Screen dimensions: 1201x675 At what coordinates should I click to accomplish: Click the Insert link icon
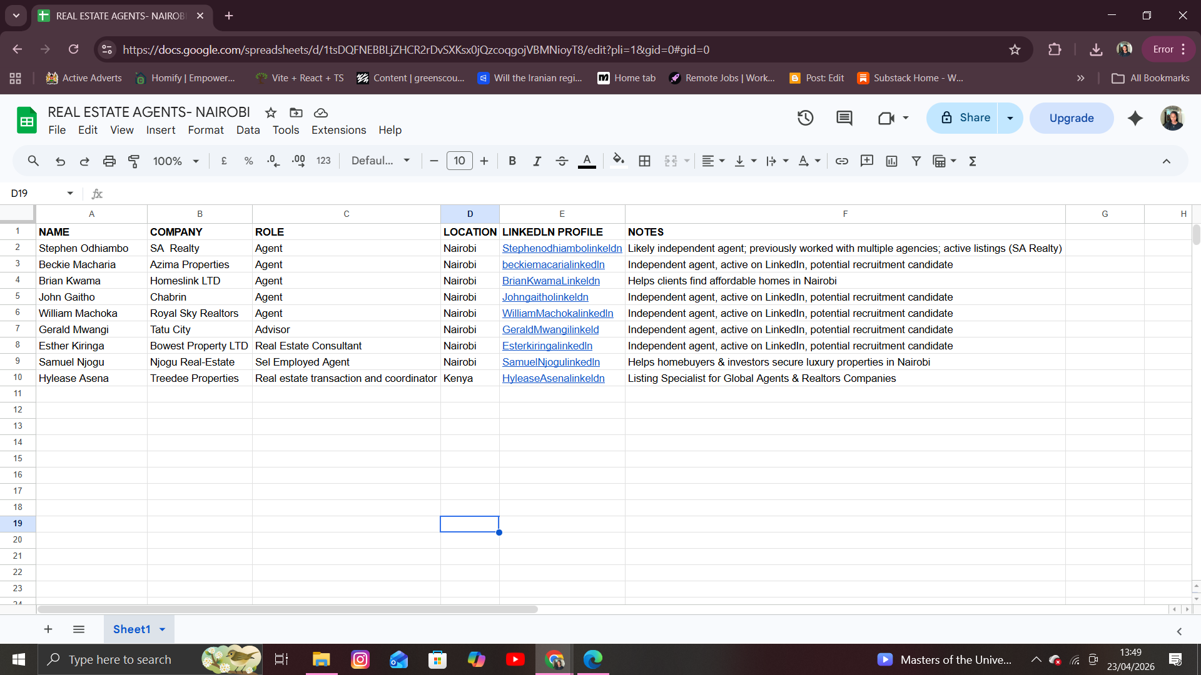[x=842, y=161]
